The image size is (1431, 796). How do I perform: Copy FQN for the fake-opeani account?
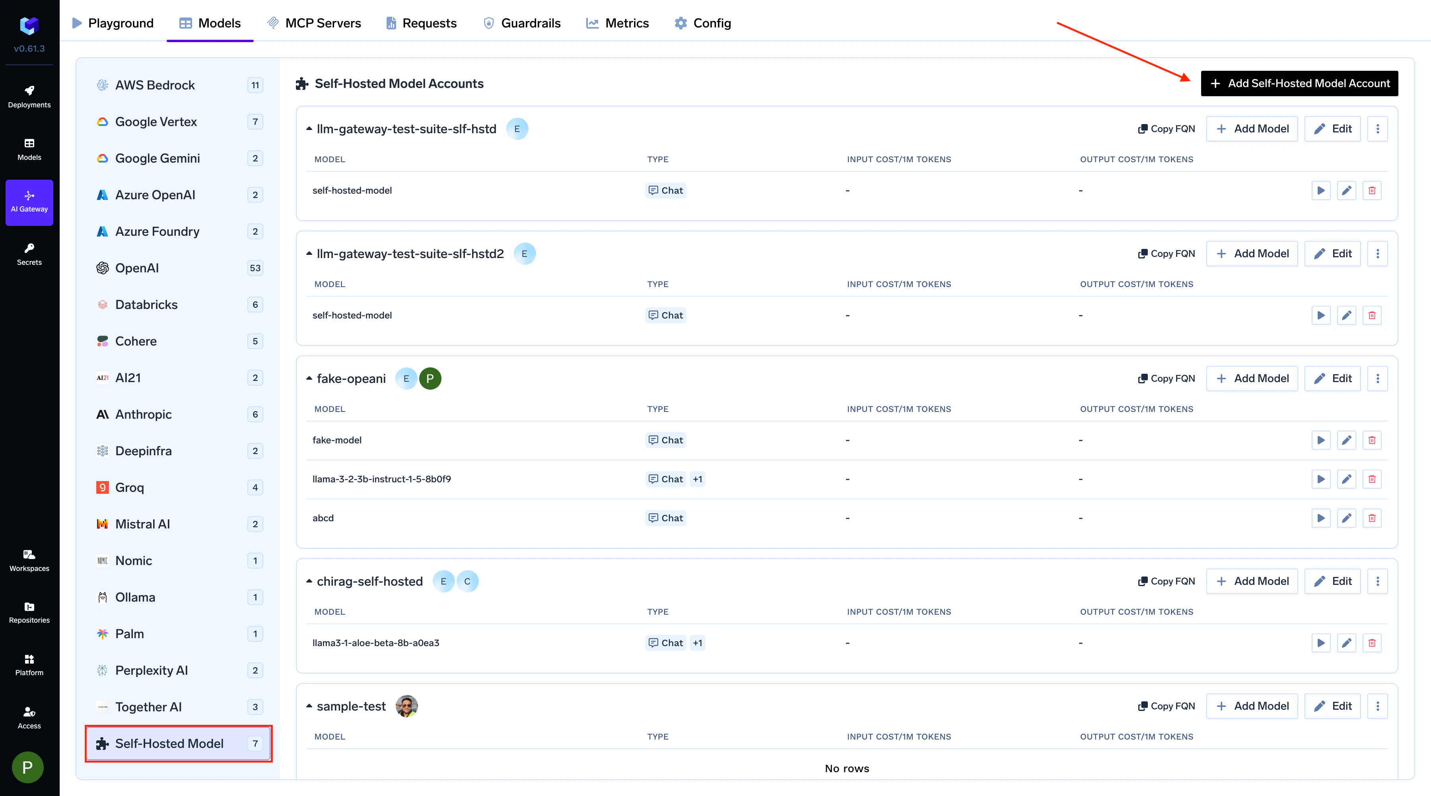coord(1166,378)
